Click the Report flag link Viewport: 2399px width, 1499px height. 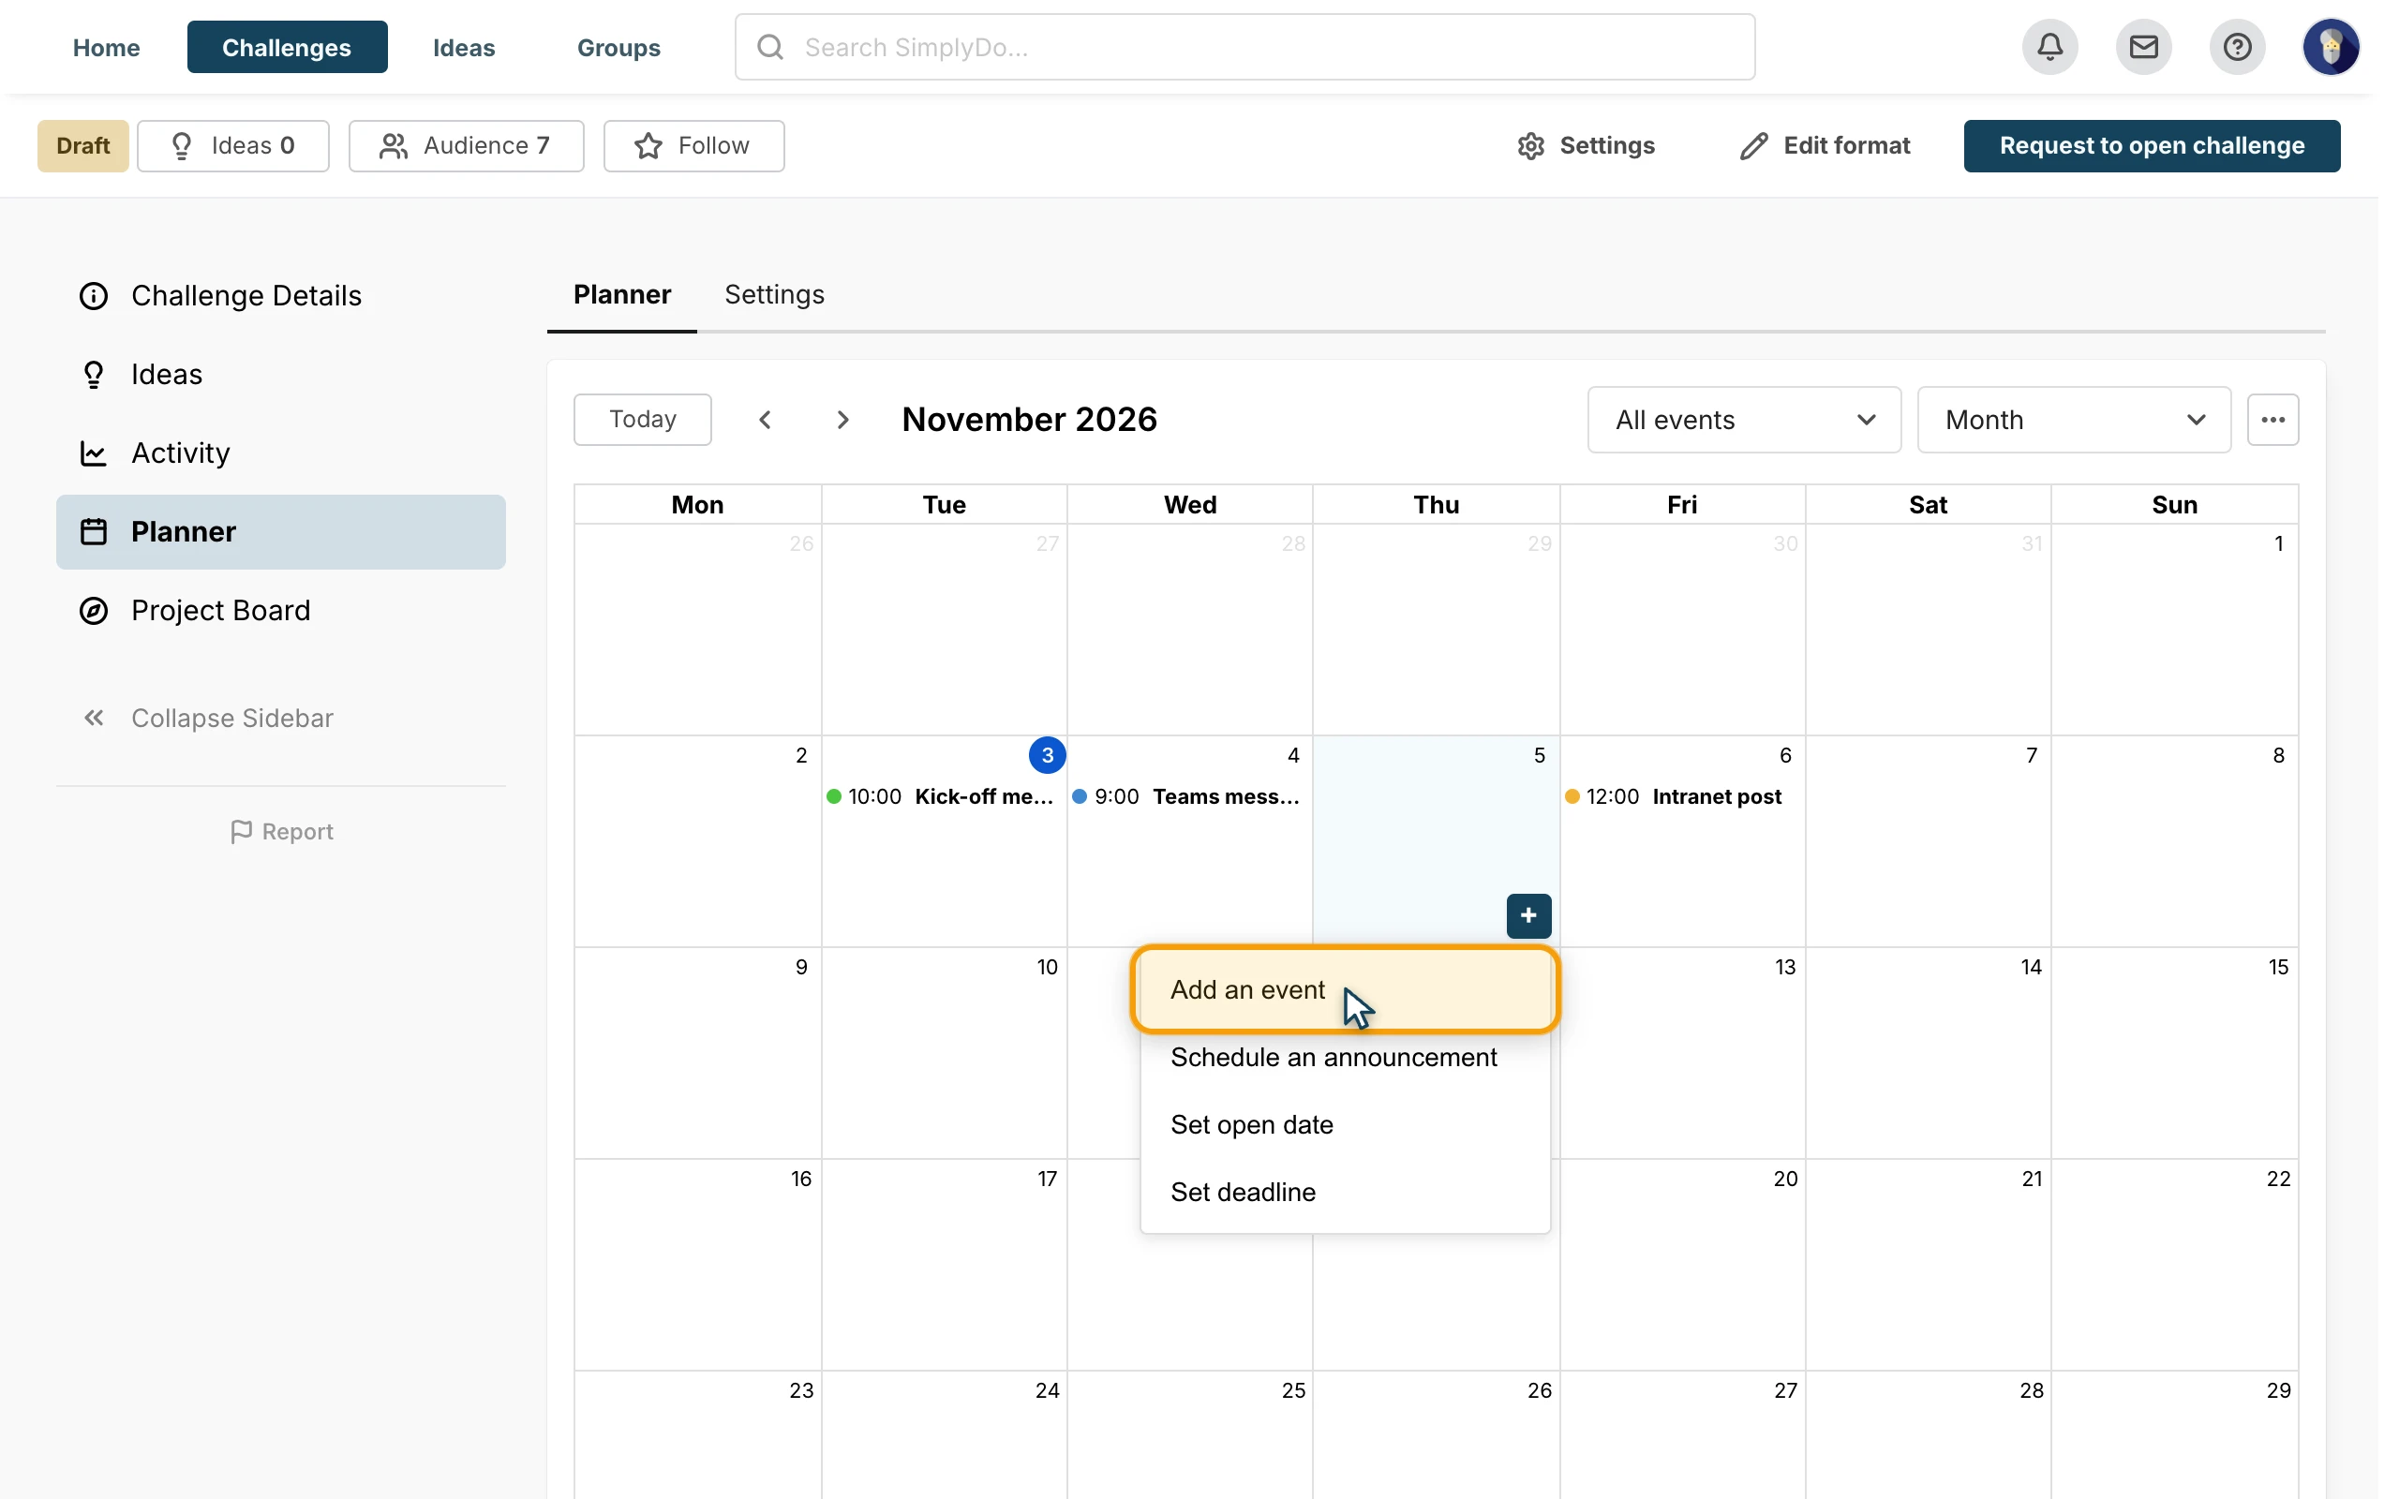click(281, 832)
